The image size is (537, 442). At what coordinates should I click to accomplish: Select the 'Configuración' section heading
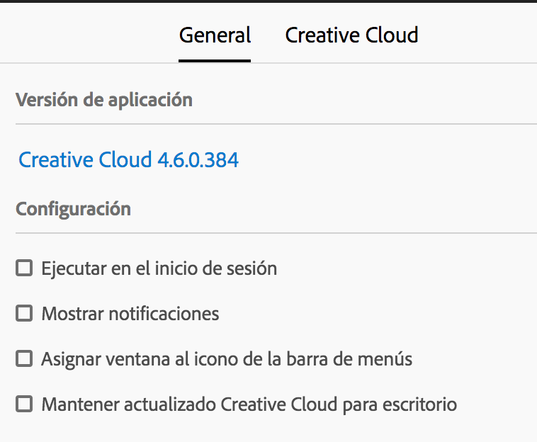tap(73, 209)
